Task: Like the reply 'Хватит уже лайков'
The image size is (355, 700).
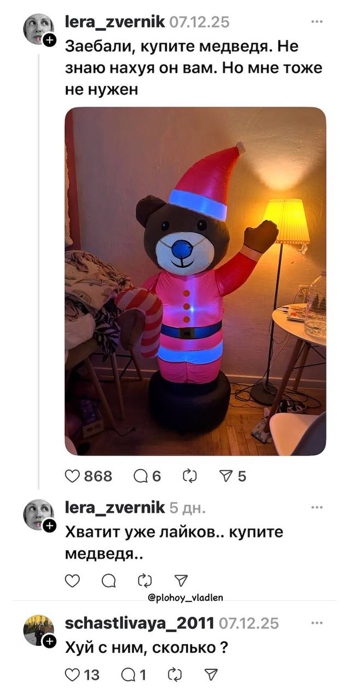Action: tap(73, 581)
